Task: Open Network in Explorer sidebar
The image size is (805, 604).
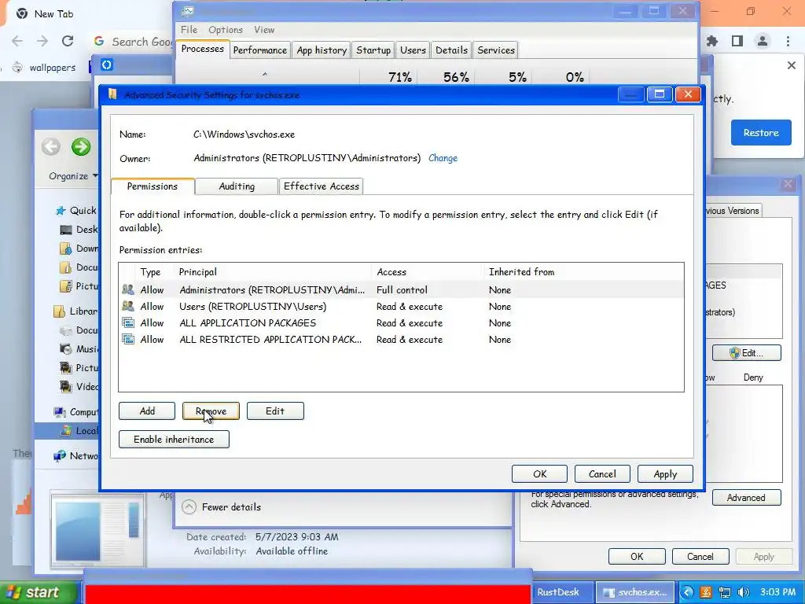Action: tap(76, 455)
